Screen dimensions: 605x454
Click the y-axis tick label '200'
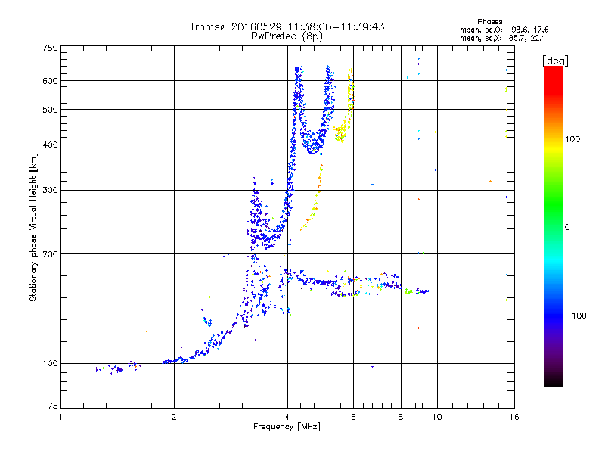[50, 254]
